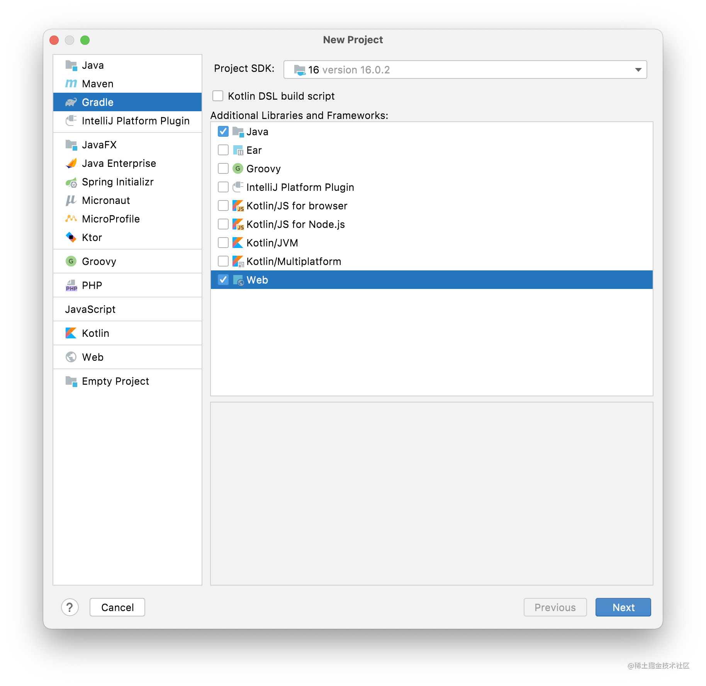Choose Empty Project from the sidebar
Viewport: 706px width, 686px height.
[x=71, y=381]
